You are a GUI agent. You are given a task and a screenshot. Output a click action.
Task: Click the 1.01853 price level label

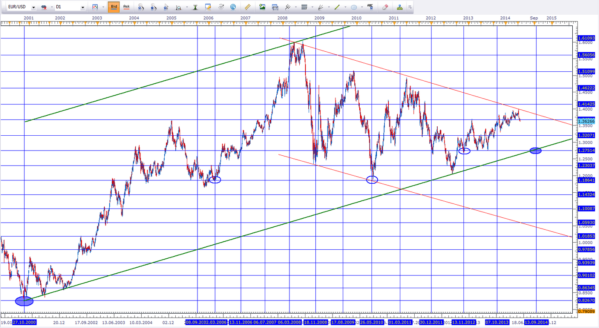click(586, 236)
